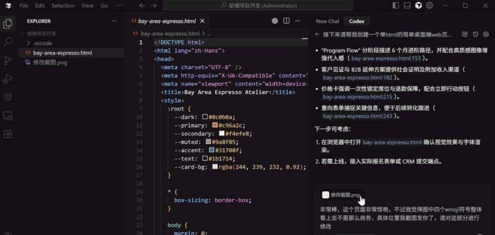
Task: Switch to the New Chat tab
Action: [x=327, y=21]
